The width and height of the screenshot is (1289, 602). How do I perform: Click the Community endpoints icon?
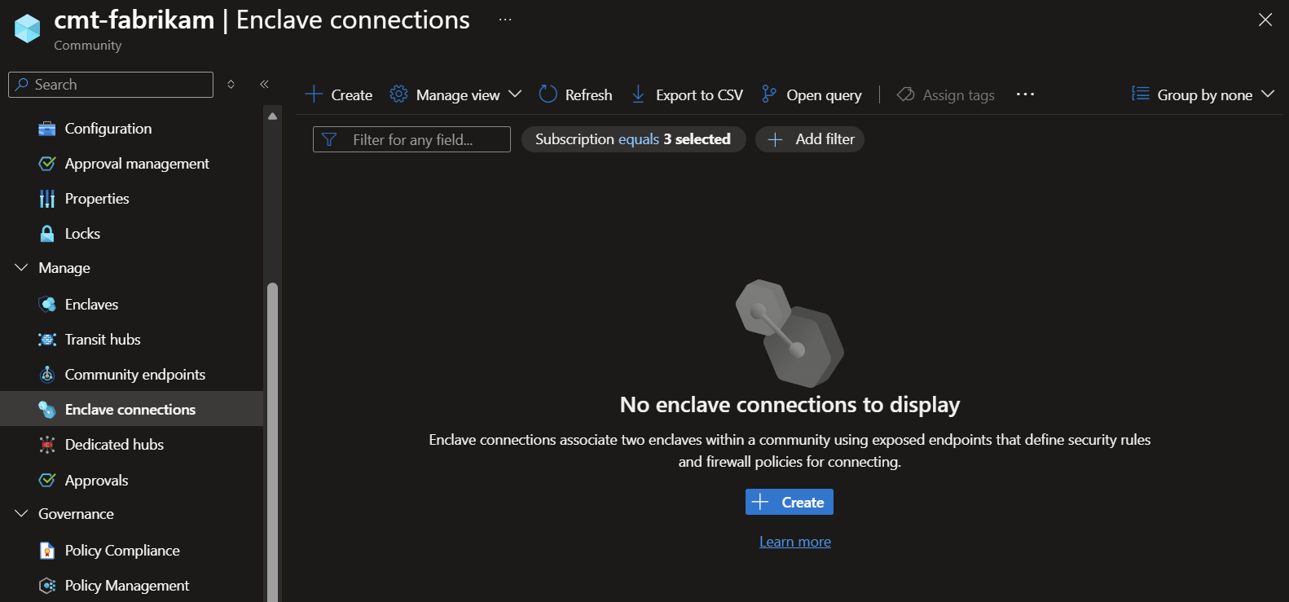(x=47, y=375)
